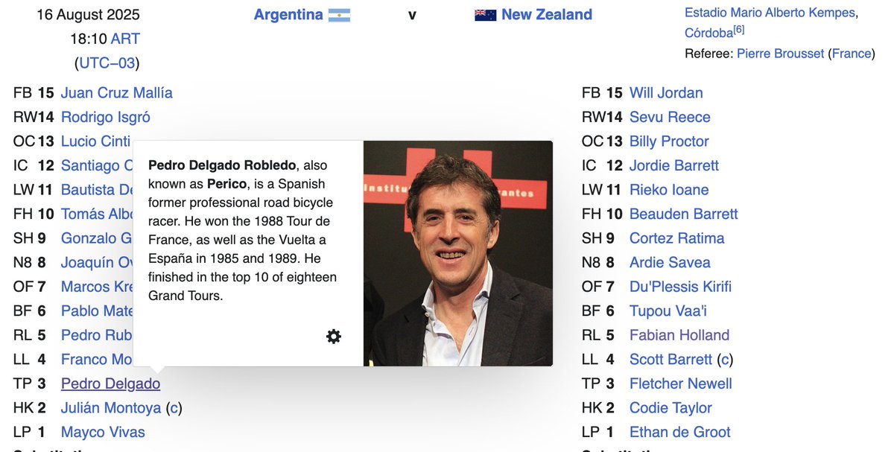This screenshot has height=452, width=894.
Task: Open Will Jordan's article
Action: (x=666, y=93)
